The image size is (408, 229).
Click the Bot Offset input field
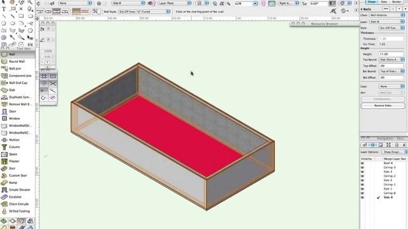pyautogui.click(x=391, y=78)
